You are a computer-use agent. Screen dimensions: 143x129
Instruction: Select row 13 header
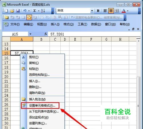coord(6,44)
